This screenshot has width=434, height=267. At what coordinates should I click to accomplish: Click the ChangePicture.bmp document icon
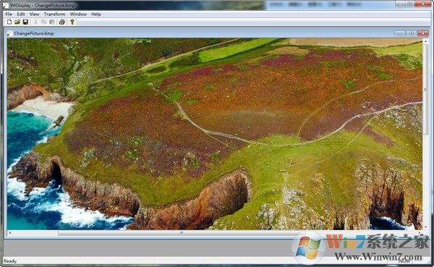tap(10, 33)
